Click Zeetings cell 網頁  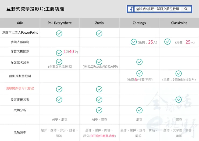[139, 120]
